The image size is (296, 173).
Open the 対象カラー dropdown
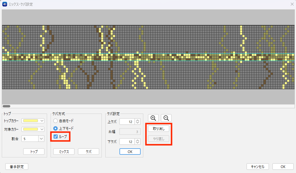(42, 129)
